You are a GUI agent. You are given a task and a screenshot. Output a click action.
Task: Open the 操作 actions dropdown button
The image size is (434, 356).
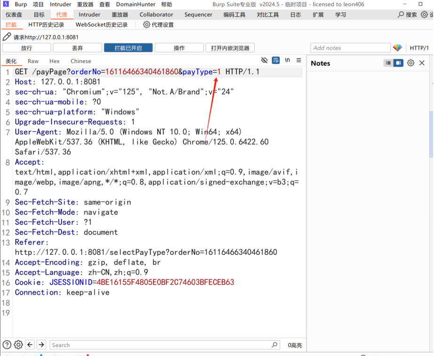pos(179,48)
